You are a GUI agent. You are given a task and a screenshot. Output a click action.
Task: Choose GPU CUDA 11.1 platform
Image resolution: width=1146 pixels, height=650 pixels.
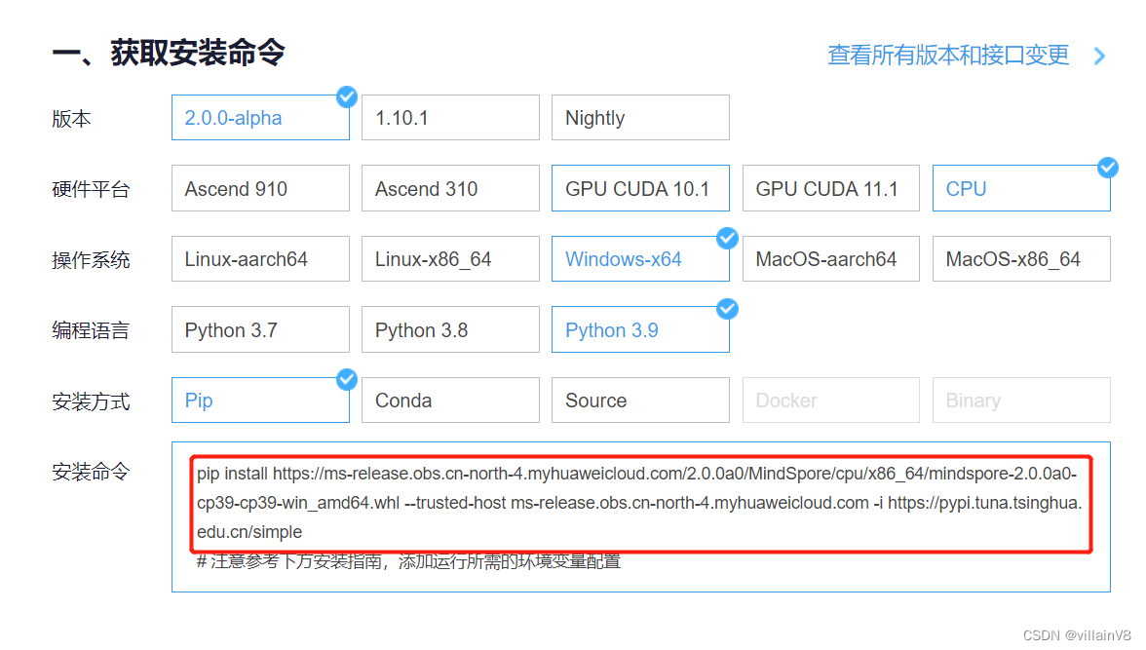coord(830,188)
